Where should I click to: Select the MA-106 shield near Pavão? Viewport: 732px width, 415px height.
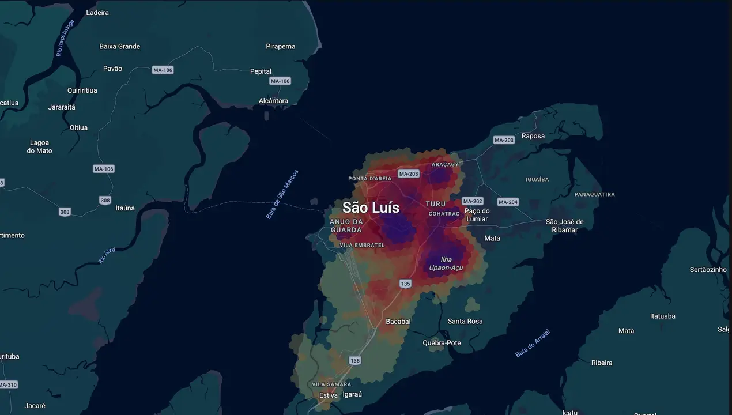coord(163,70)
